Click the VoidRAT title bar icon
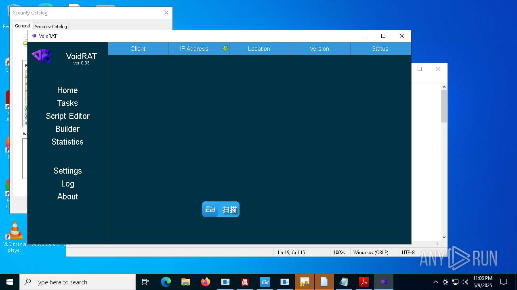Image resolution: width=517 pixels, height=290 pixels. (x=34, y=36)
